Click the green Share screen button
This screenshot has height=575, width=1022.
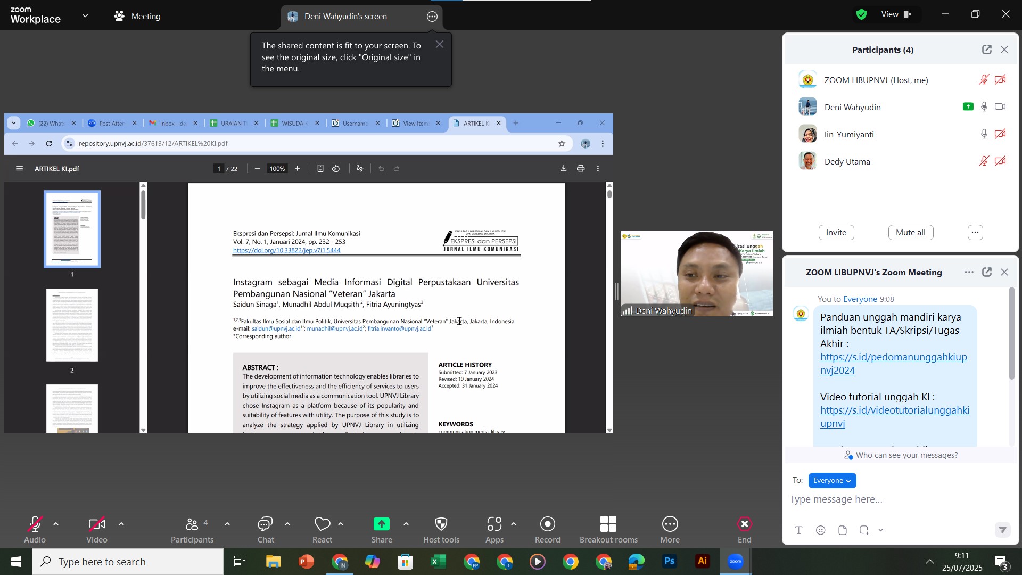382,529
